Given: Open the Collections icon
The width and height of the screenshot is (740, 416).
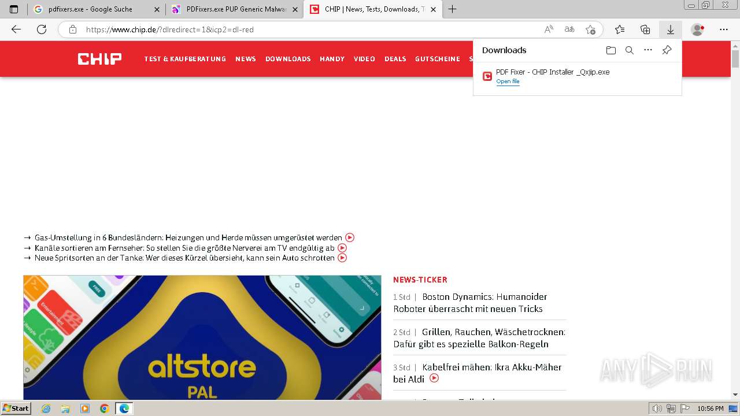Looking at the screenshot, I should pos(645,29).
